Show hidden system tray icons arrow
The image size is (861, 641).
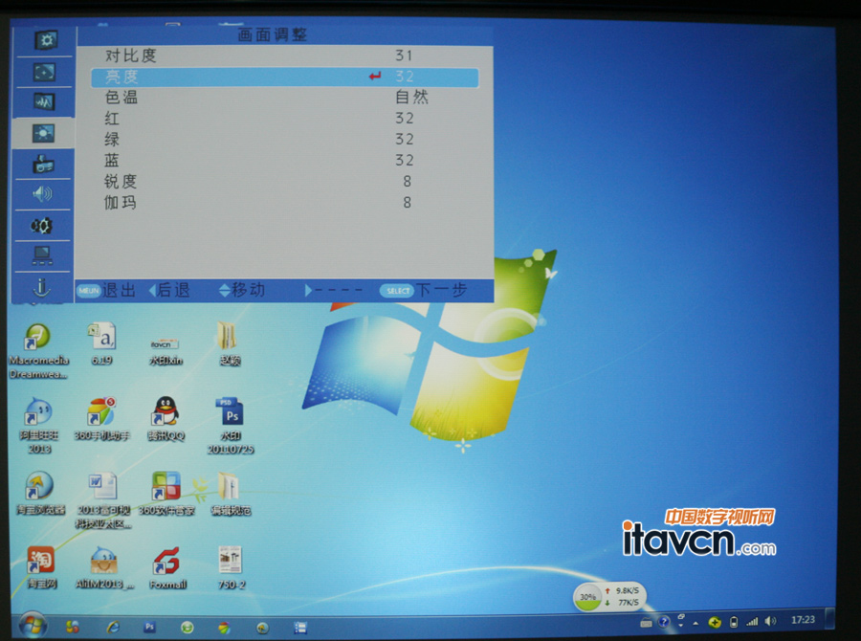[x=695, y=623]
